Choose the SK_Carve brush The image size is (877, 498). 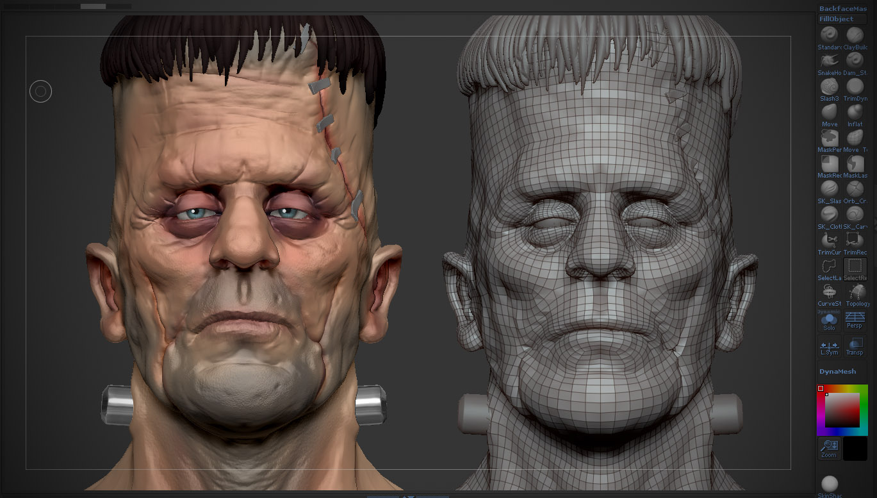[855, 218]
